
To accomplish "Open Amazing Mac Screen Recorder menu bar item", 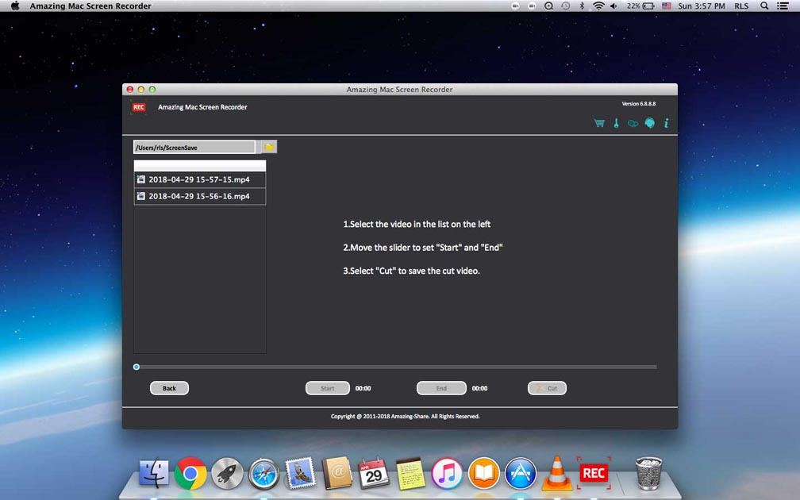I will [90, 6].
